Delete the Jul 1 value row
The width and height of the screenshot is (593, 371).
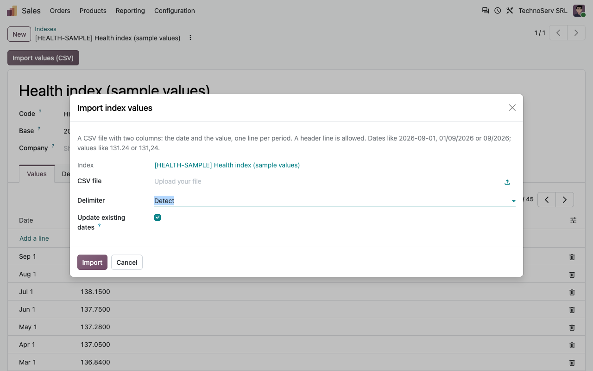click(x=572, y=292)
